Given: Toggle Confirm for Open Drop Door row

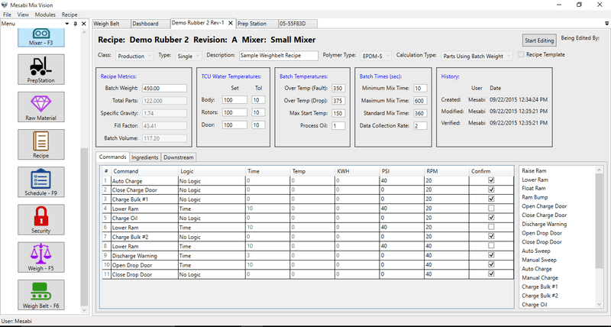Looking at the screenshot, I should tap(491, 264).
